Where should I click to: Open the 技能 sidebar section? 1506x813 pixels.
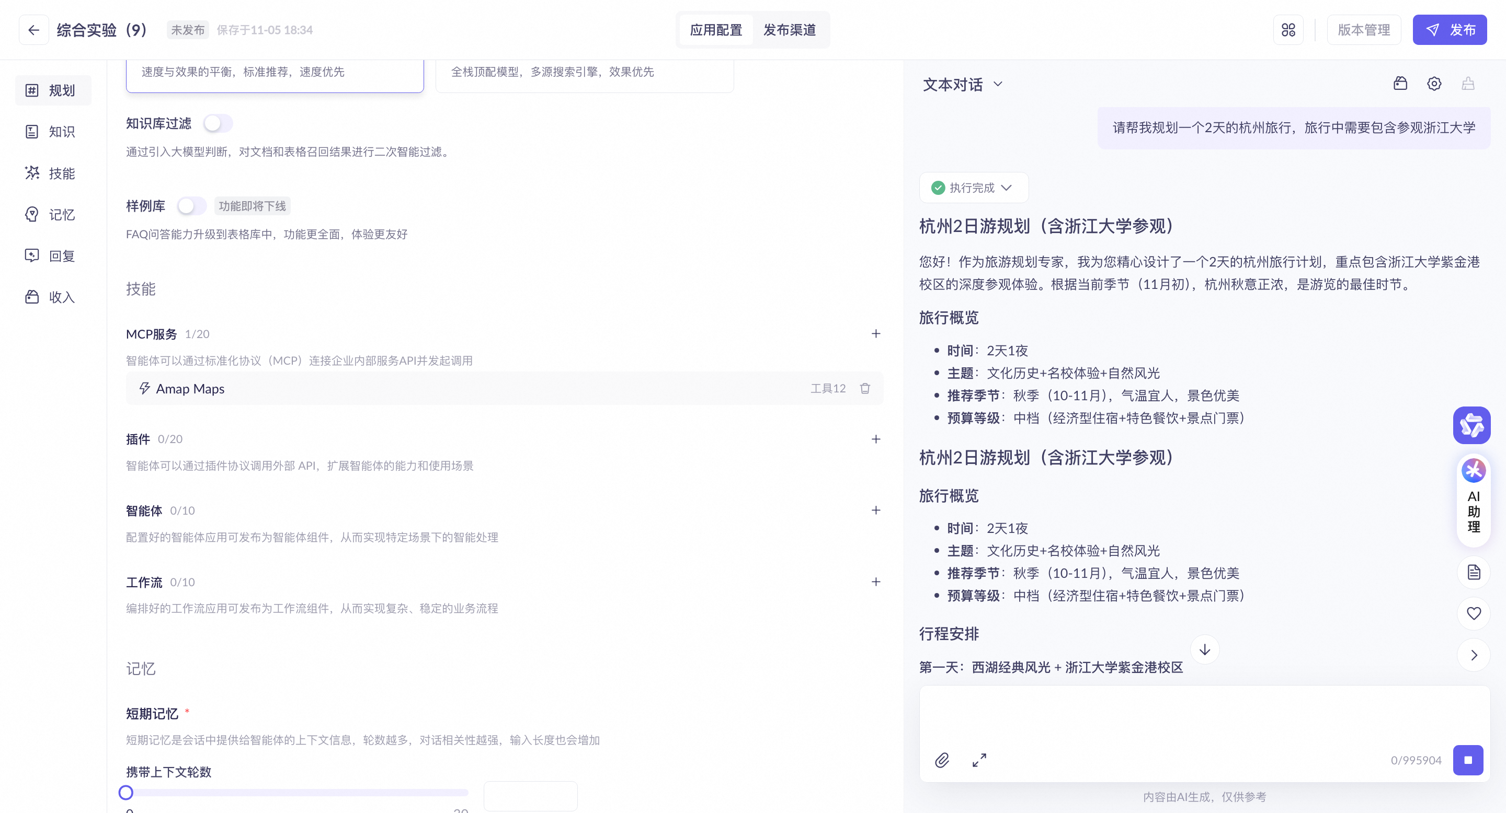pyautogui.click(x=53, y=173)
